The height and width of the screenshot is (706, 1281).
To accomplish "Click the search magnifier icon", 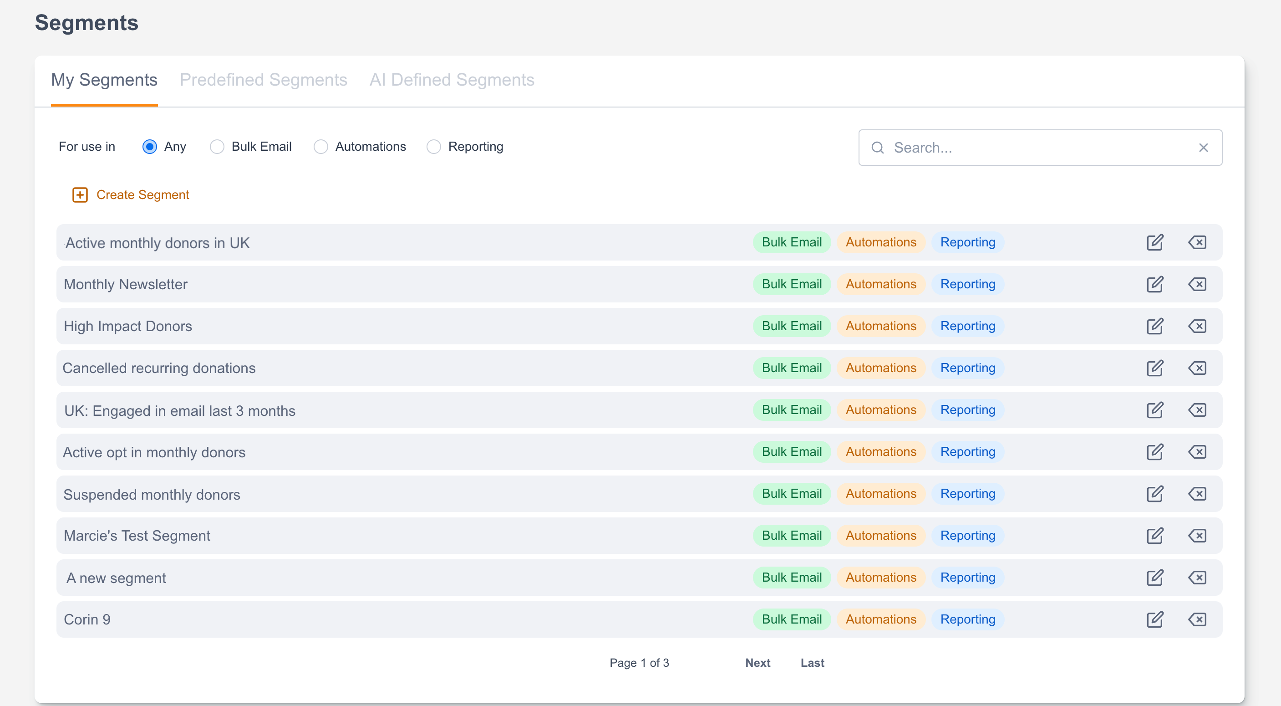I will coord(878,148).
